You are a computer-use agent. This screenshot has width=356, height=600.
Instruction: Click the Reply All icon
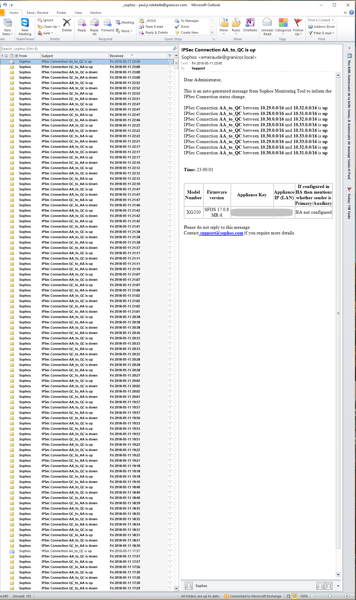coord(94,27)
